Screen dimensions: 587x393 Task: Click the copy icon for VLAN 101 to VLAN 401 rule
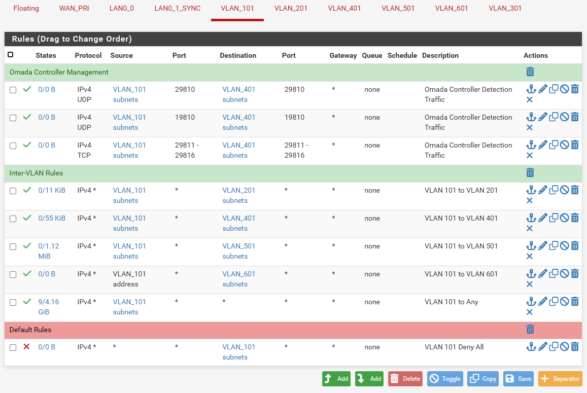pyautogui.click(x=554, y=218)
